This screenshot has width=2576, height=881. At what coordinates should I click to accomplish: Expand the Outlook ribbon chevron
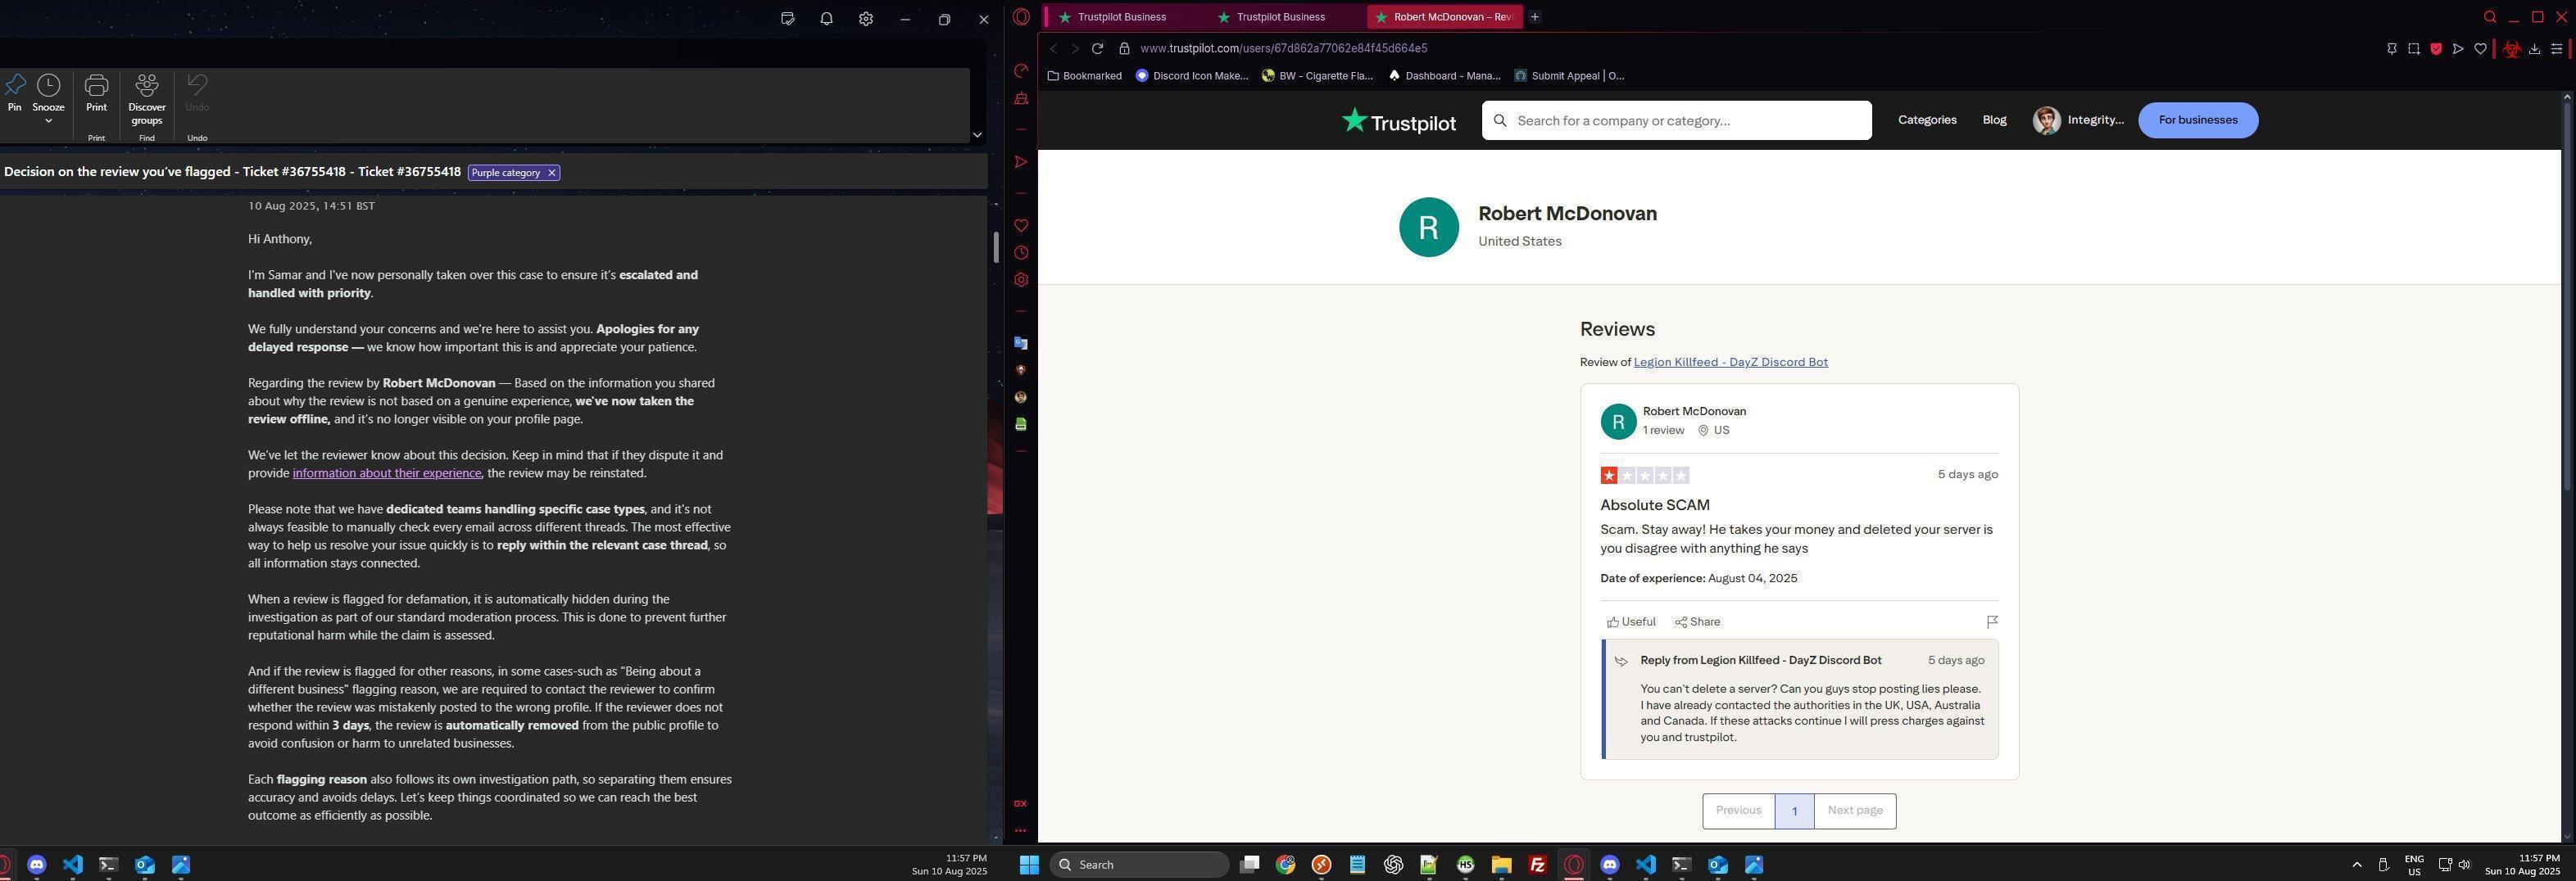977,135
